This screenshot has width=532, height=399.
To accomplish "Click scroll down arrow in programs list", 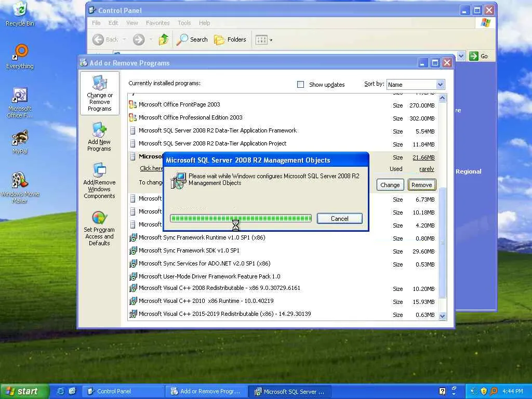I will tap(443, 316).
